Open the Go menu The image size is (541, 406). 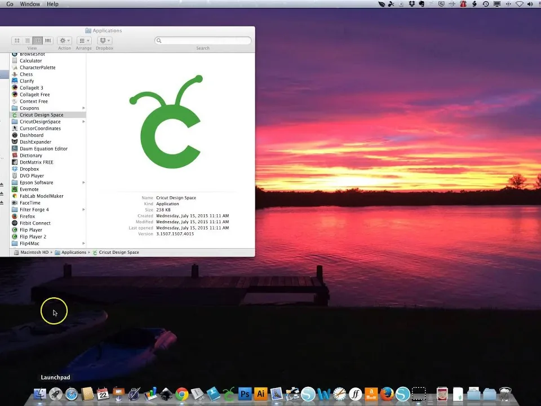tap(10, 4)
